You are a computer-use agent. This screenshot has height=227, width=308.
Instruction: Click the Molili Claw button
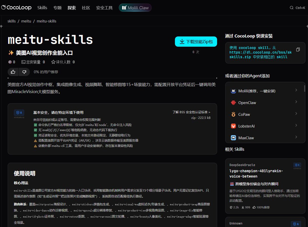point(135,8)
